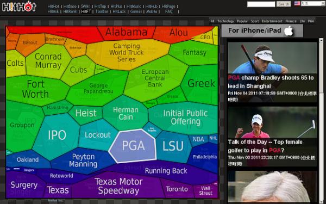Open the HitLuck nav link
Viewport: 326px width, 204px height.
119,11
